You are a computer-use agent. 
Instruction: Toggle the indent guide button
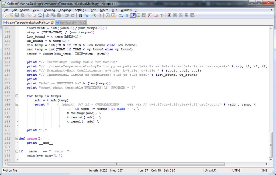[133, 15]
